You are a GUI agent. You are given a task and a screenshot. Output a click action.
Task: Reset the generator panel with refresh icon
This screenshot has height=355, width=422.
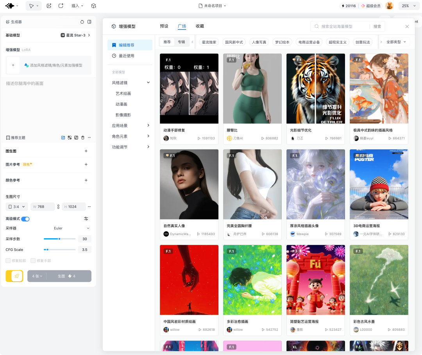pos(82,22)
